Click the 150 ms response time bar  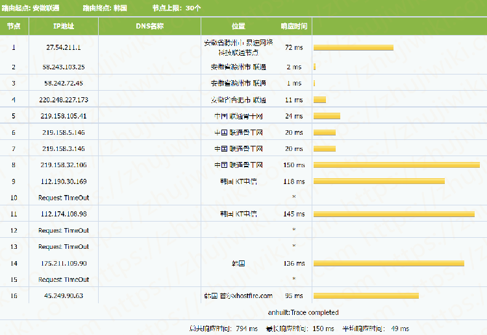point(396,165)
